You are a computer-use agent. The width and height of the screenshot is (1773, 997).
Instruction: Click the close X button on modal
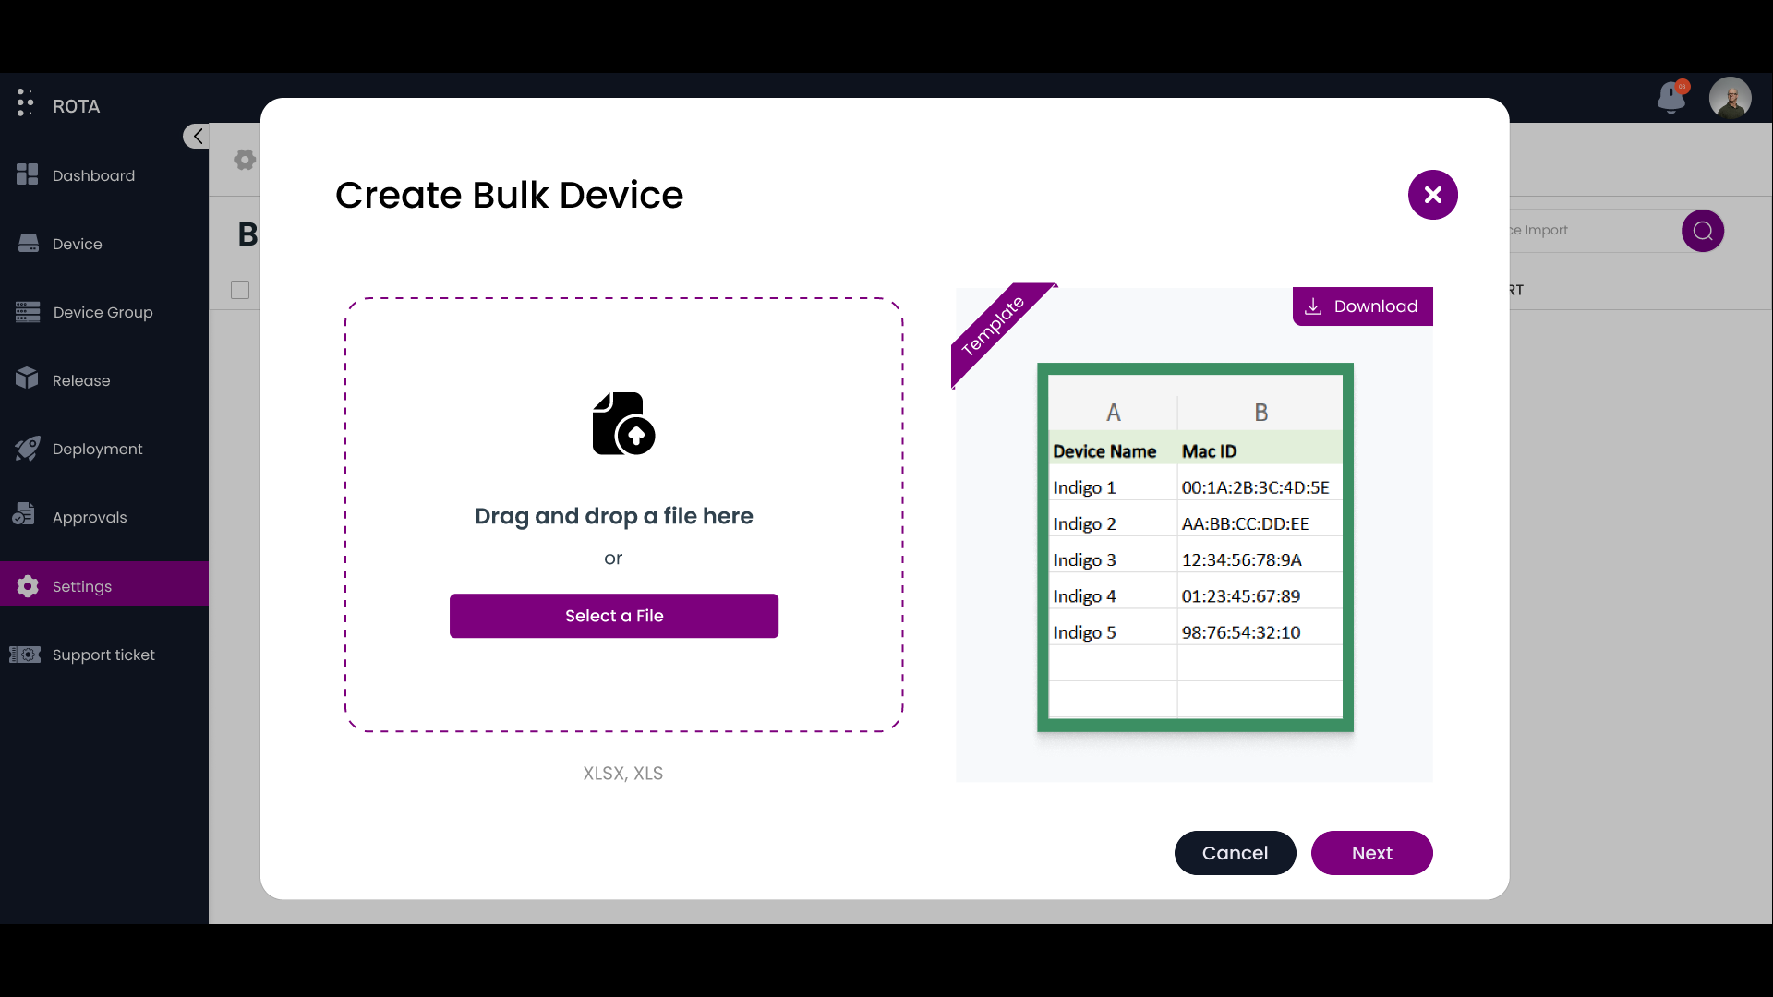coord(1433,195)
